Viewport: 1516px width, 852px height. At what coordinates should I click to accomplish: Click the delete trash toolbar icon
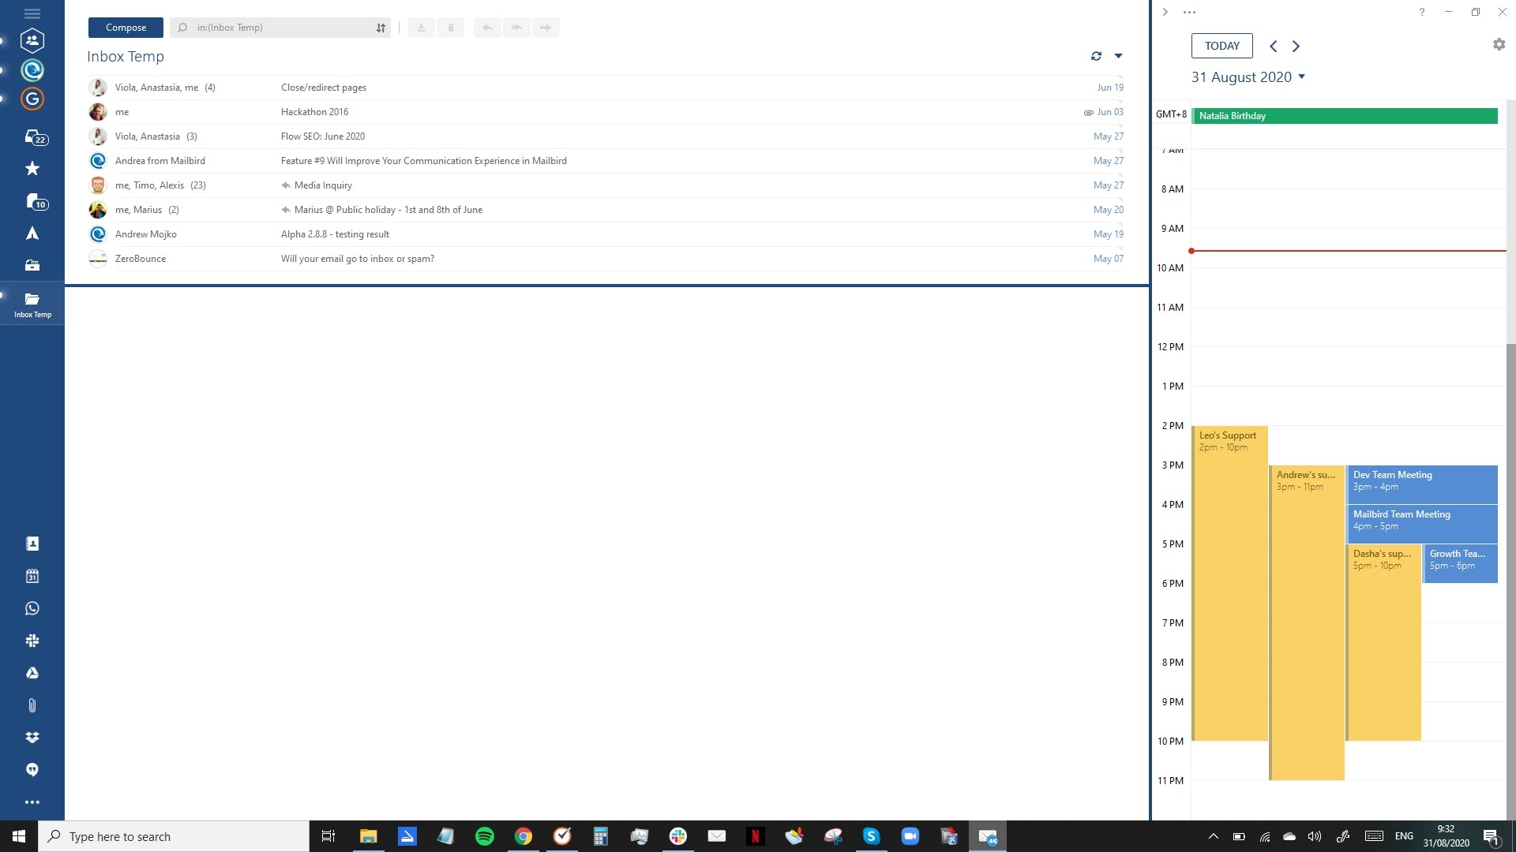[x=451, y=28]
